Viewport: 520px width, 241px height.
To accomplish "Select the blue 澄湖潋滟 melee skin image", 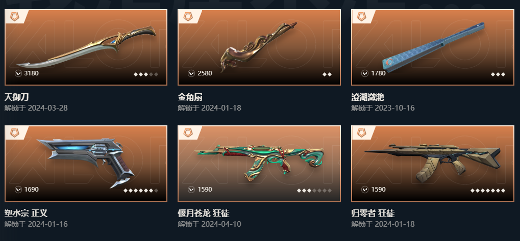I will (x=433, y=47).
